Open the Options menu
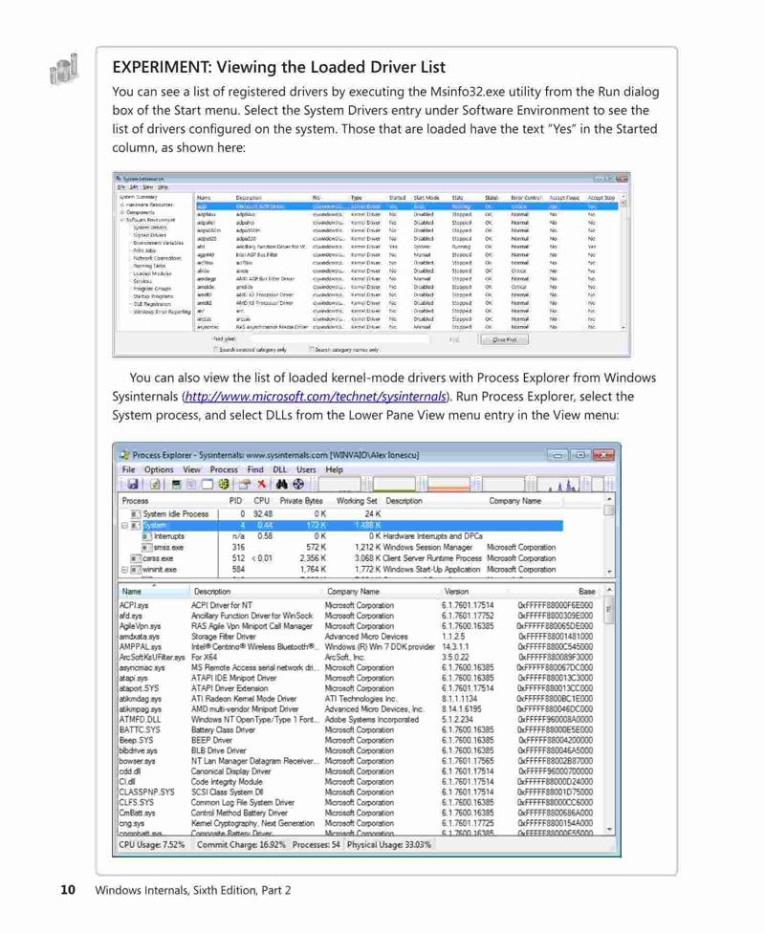Image resolution: width=765 pixels, height=933 pixels. pos(159,469)
